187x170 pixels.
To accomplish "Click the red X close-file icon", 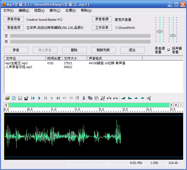I will point(14,98).
